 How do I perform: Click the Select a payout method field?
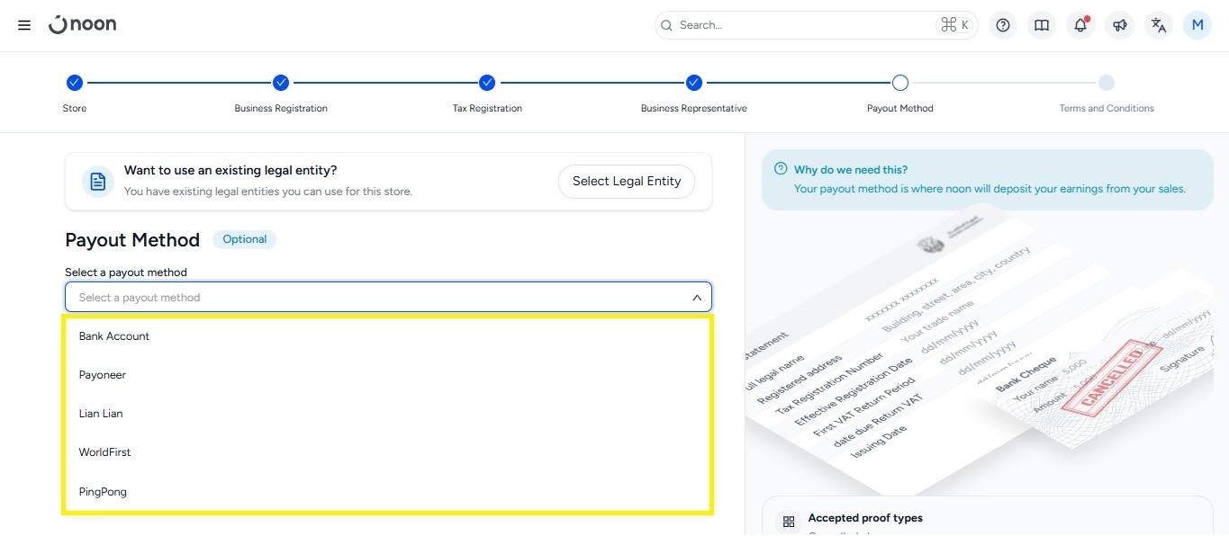388,297
